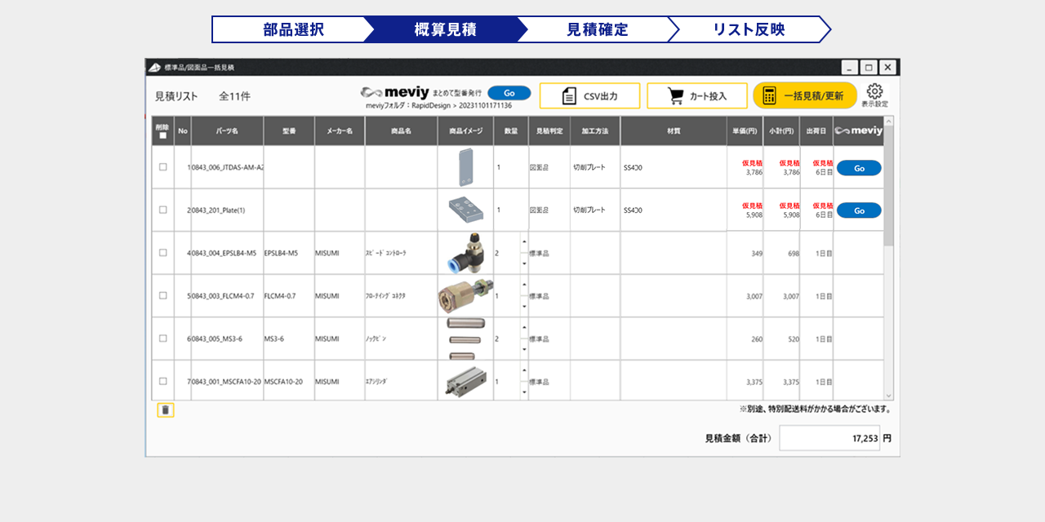Select the checkbox for 0843_004_EPSLB4-M5 row
Viewport: 1045px width, 522px height.
pyautogui.click(x=162, y=253)
